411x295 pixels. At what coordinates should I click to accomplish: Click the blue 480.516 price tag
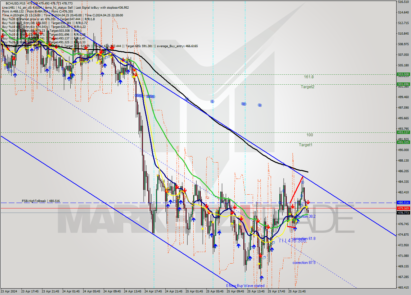pyautogui.click(x=403, y=203)
